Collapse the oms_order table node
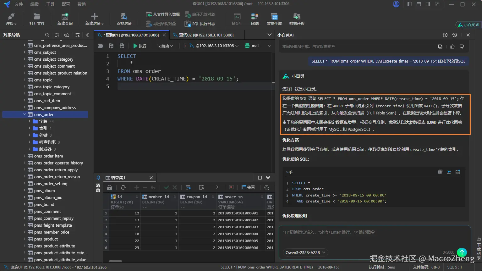482x271 pixels. pyautogui.click(x=25, y=114)
